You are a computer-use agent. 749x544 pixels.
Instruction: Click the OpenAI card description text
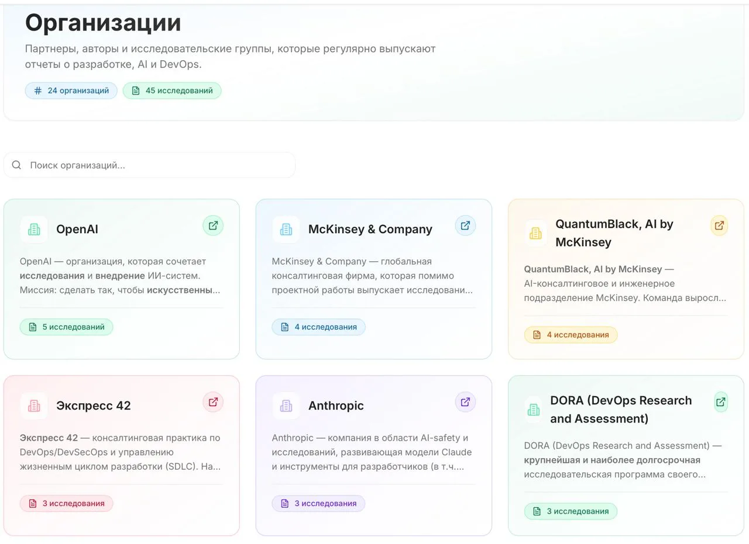[121, 276]
